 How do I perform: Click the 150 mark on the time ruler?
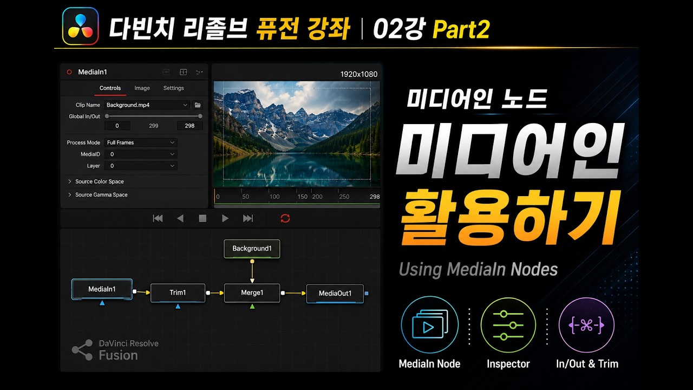[x=303, y=197]
